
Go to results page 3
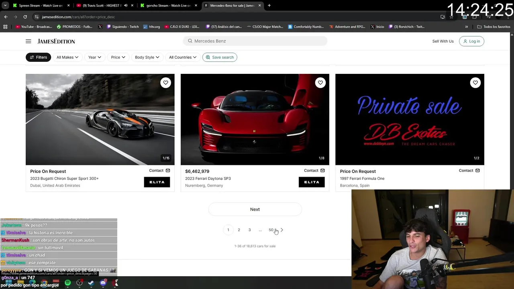click(x=249, y=230)
